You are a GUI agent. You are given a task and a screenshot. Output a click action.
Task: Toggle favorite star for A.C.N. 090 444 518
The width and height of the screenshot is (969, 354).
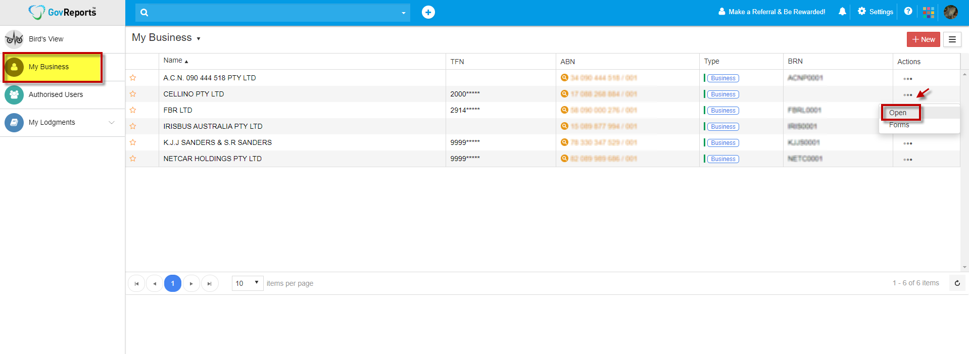pos(133,78)
